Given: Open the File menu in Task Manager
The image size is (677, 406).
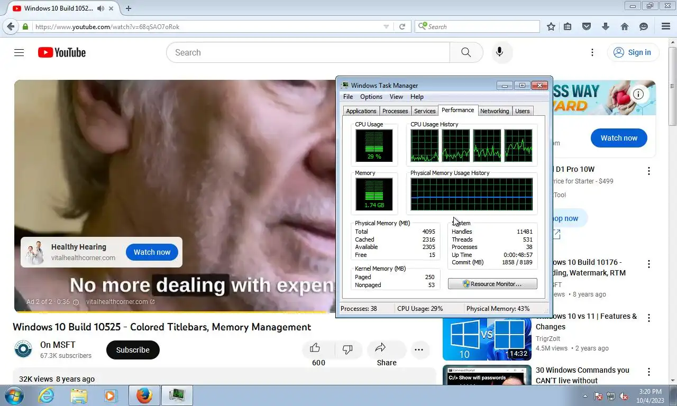Looking at the screenshot, I should point(348,97).
